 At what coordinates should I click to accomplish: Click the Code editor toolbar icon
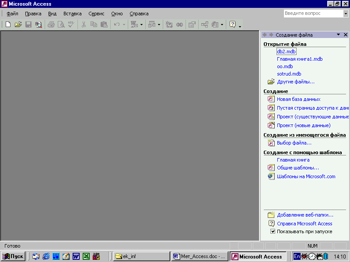[169, 24]
